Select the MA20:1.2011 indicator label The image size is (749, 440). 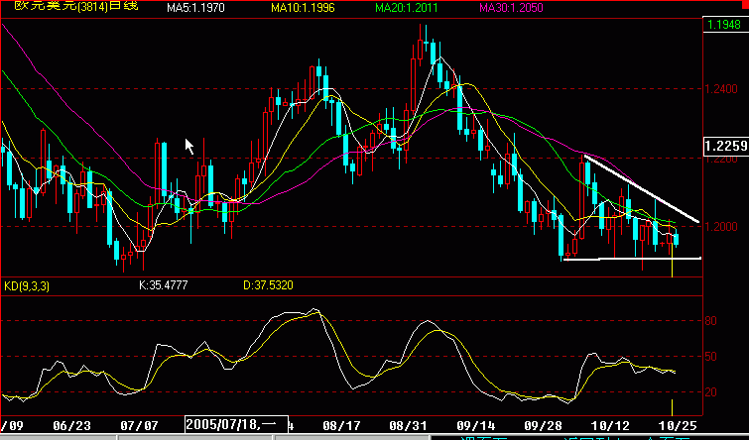pyautogui.click(x=407, y=8)
